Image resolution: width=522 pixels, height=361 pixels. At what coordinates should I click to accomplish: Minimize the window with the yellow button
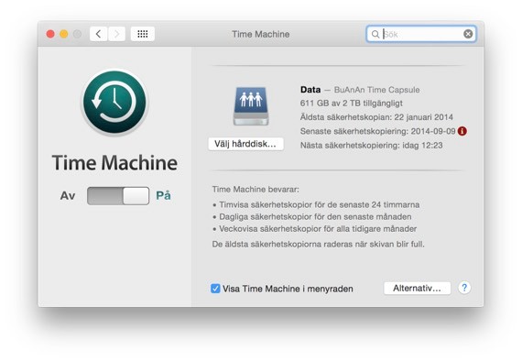click(x=64, y=34)
